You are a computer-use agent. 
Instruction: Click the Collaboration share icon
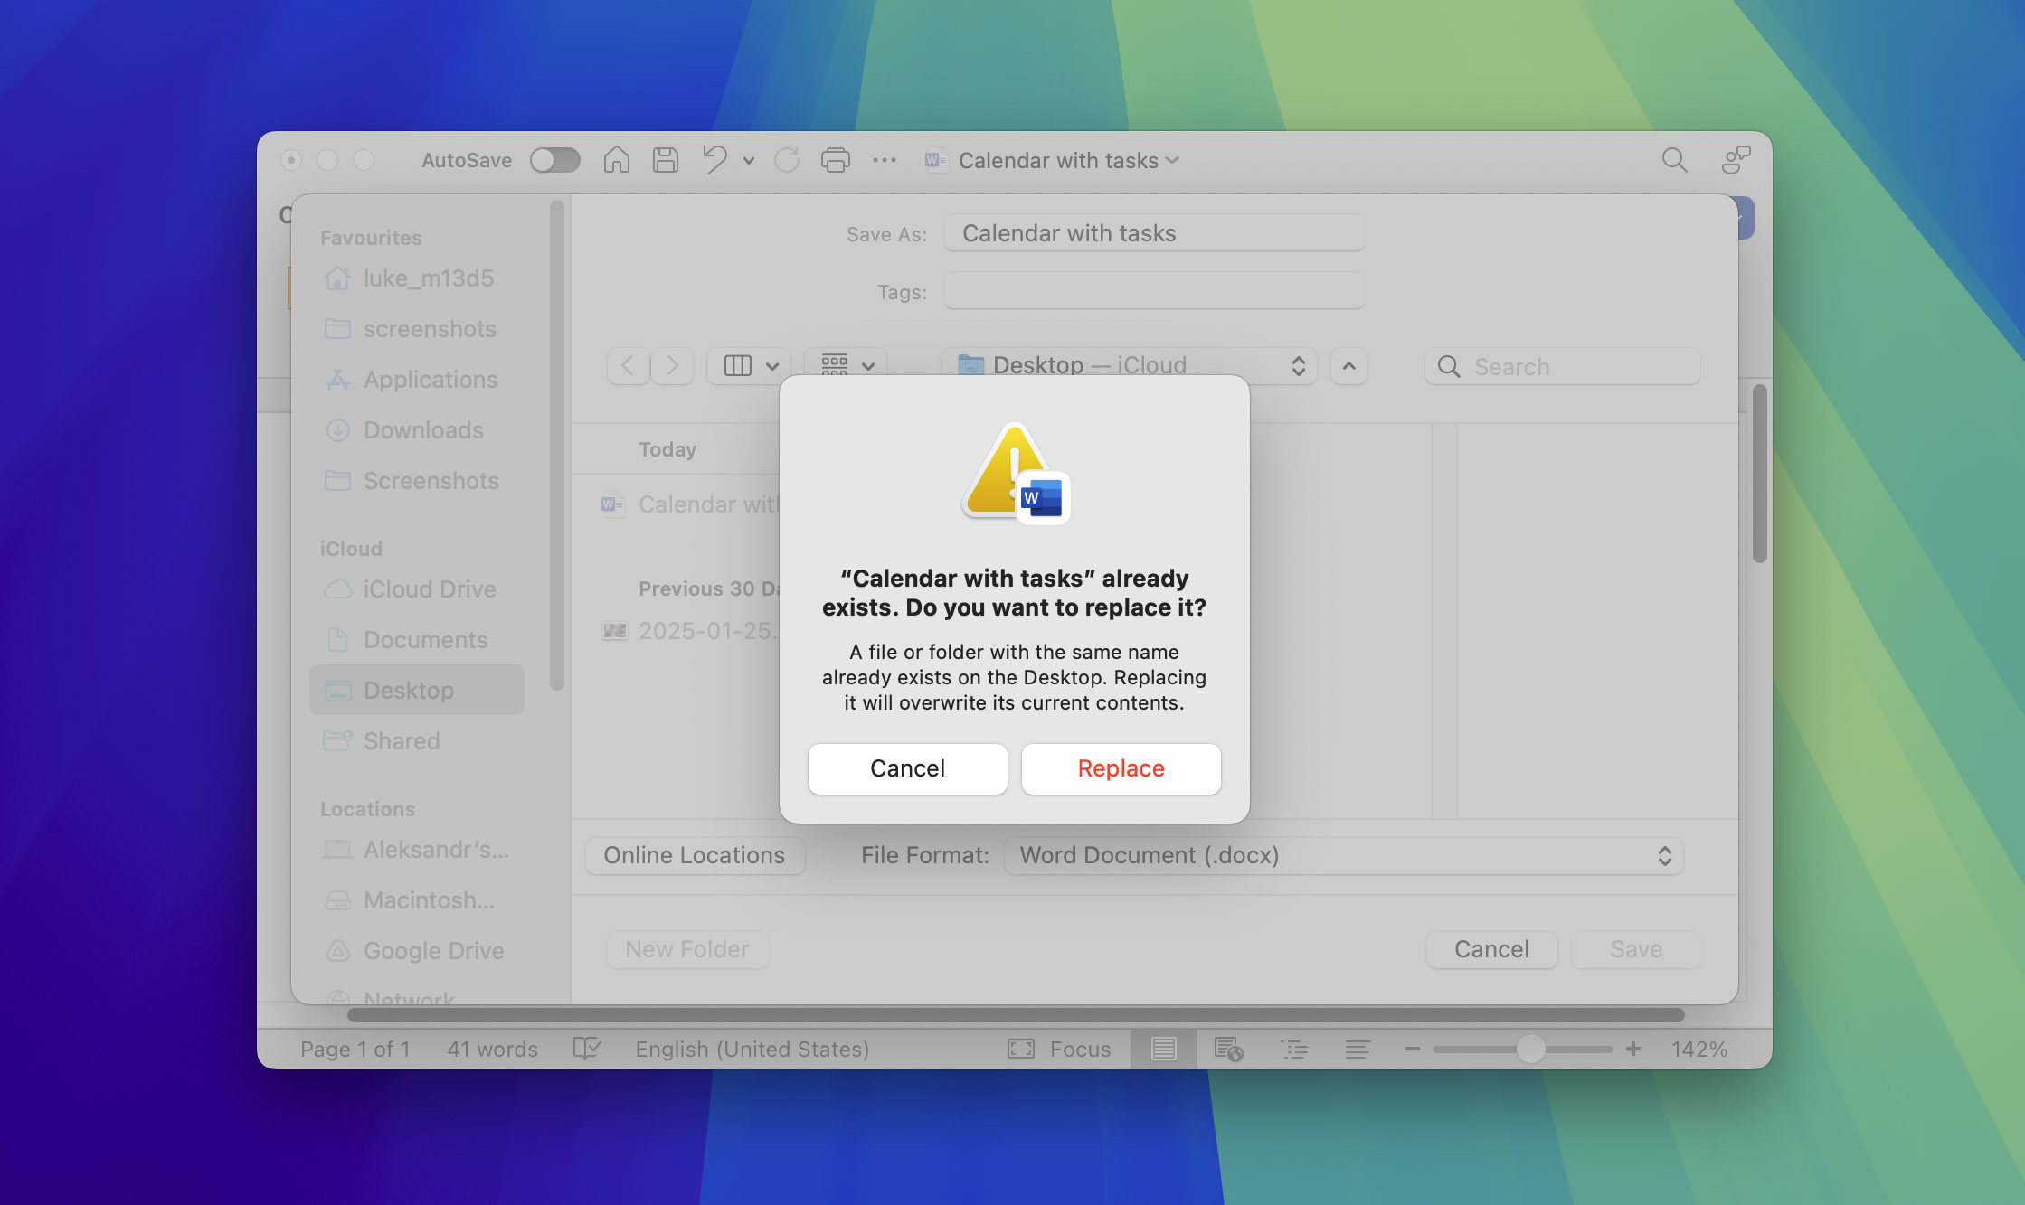coord(1735,161)
